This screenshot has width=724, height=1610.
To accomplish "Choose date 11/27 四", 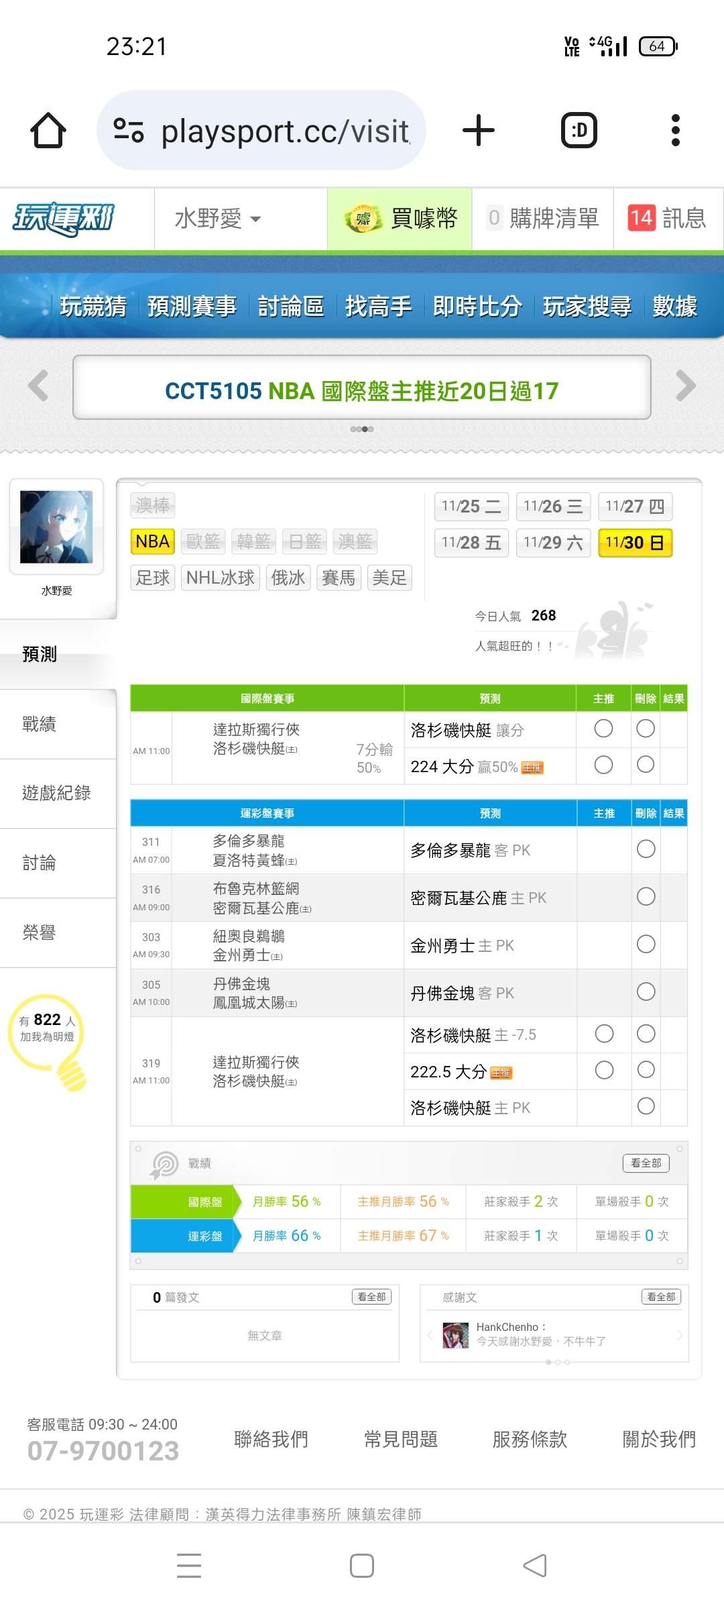I will pyautogui.click(x=635, y=506).
